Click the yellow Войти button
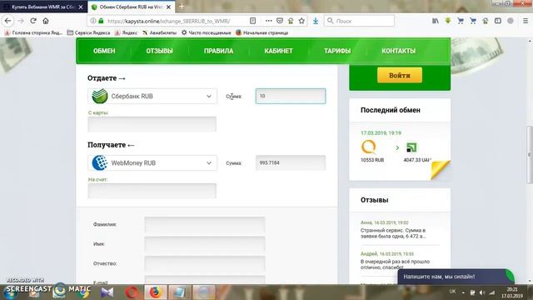The height and width of the screenshot is (300, 533). (400, 75)
